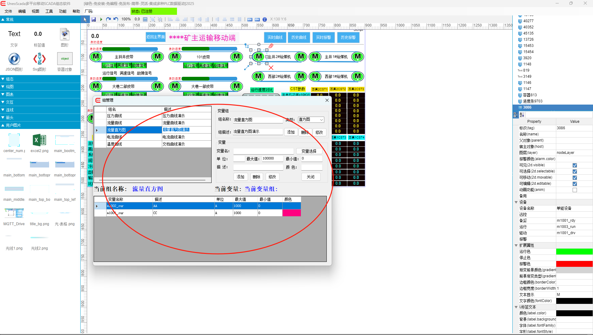593x335 pixels.
Task: Click the Undo arrow icon
Action: click(x=116, y=19)
